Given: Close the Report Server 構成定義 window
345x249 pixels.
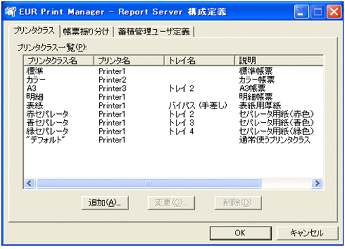Looking at the screenshot, I should [334, 12].
